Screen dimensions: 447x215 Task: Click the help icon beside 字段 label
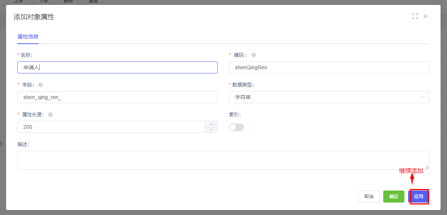(x=41, y=85)
